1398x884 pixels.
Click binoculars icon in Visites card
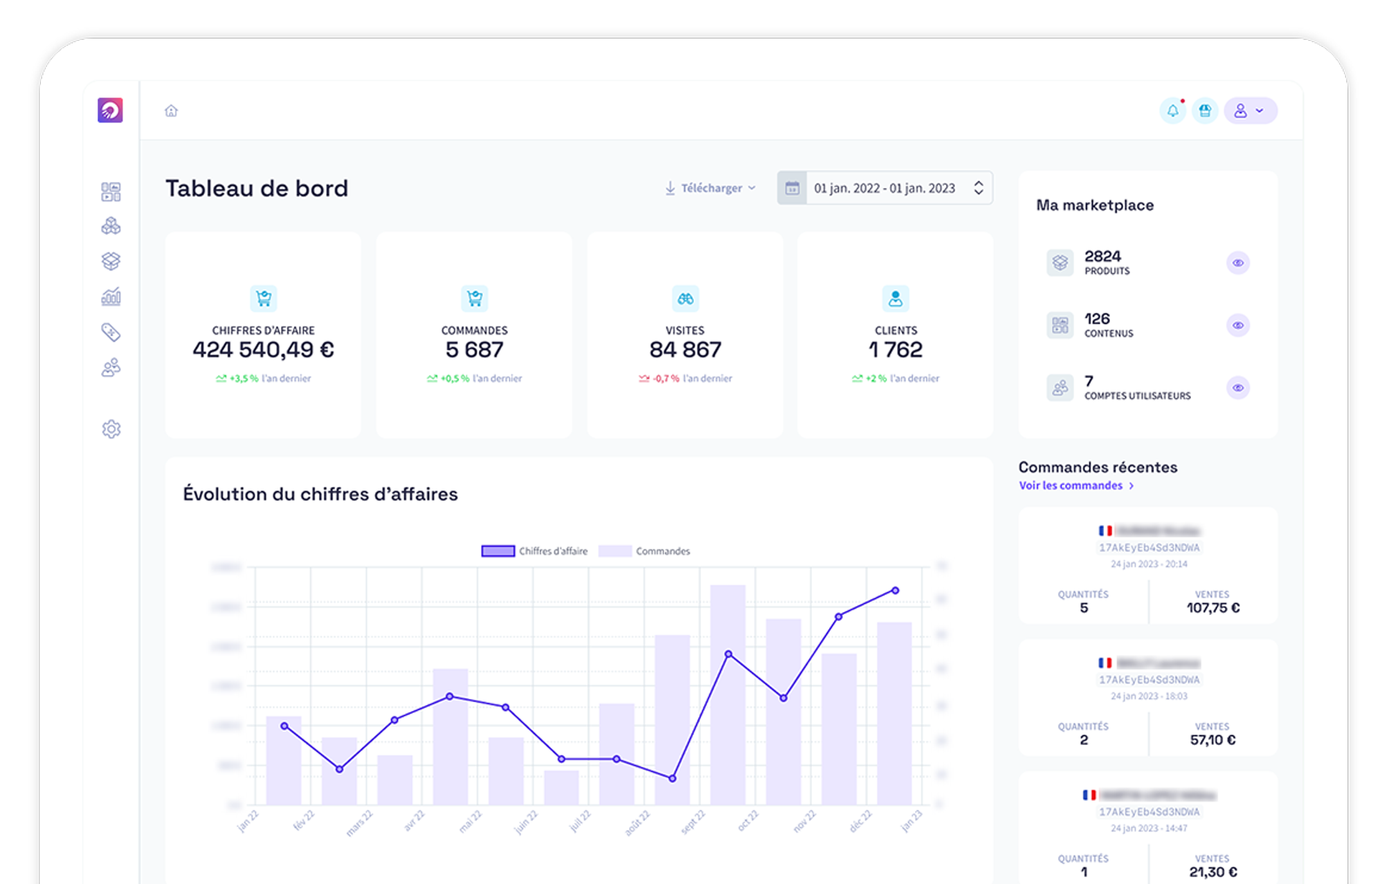(x=685, y=299)
